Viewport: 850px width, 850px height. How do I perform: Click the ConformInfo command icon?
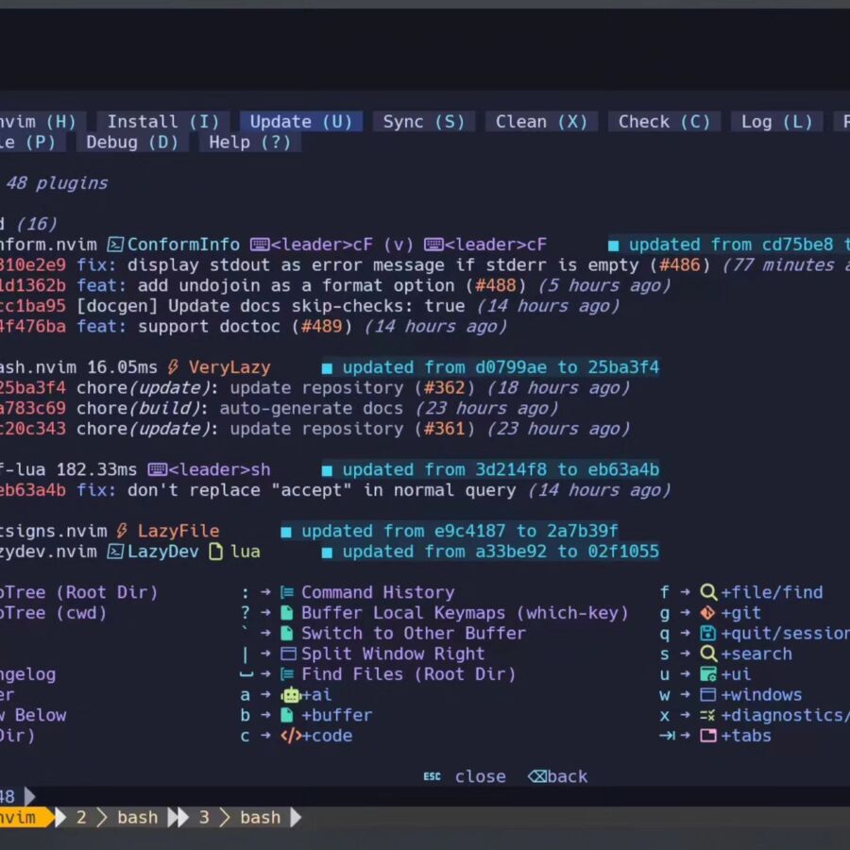pyautogui.click(x=115, y=245)
